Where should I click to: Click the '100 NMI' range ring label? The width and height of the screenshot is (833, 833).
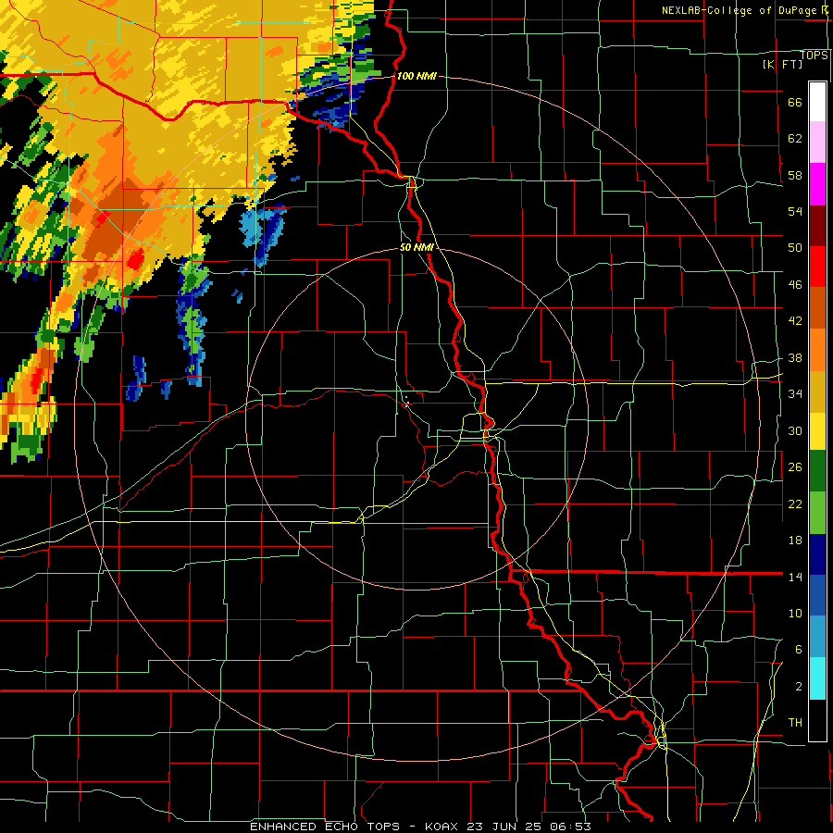pyautogui.click(x=416, y=77)
